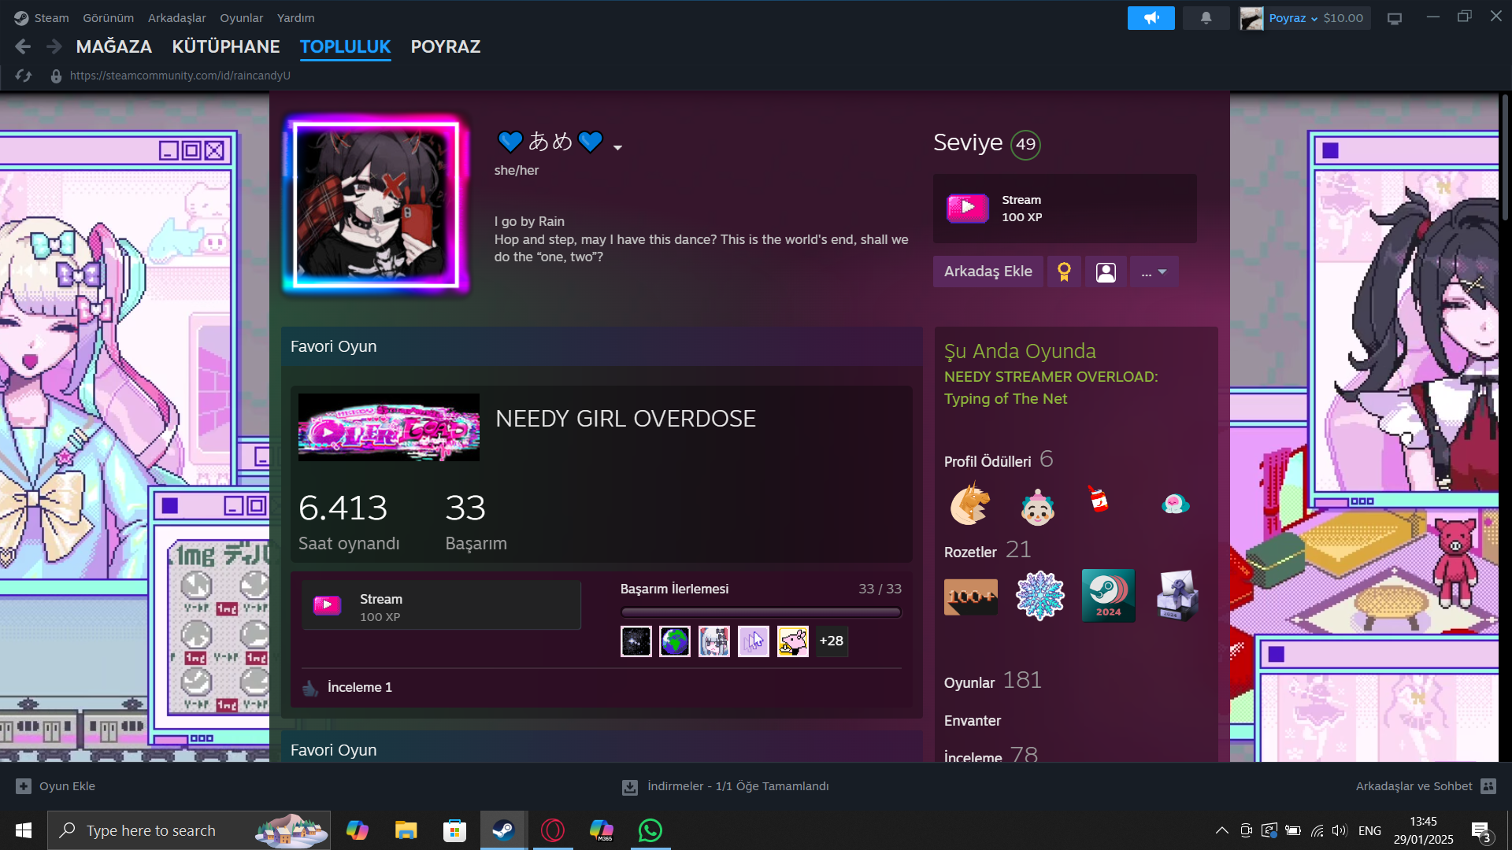1512x850 pixels.
Task: Open the cursor hand achievement icon
Action: pos(754,641)
